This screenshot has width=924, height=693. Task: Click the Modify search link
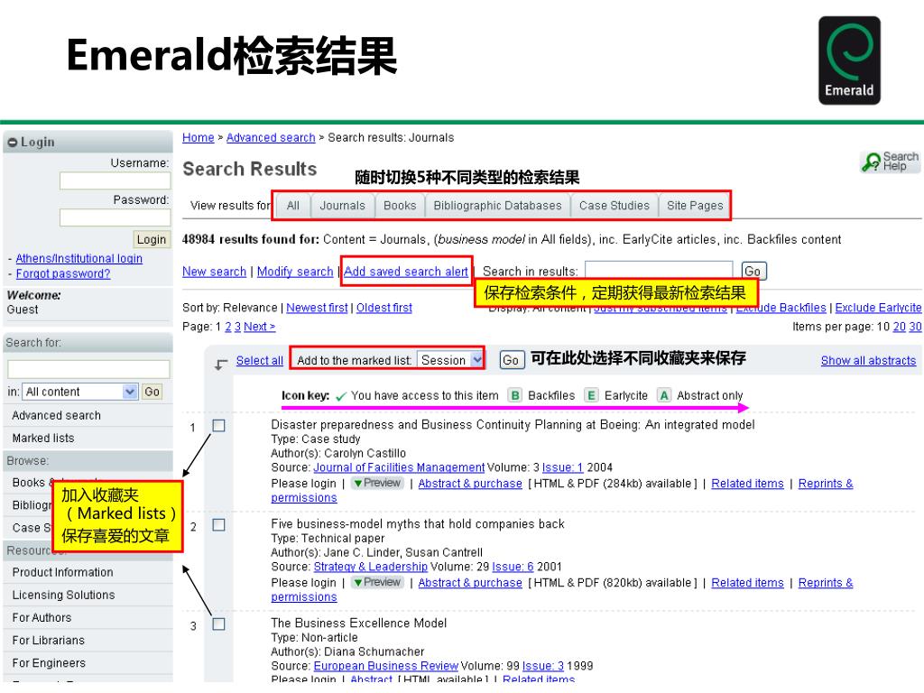(x=295, y=272)
